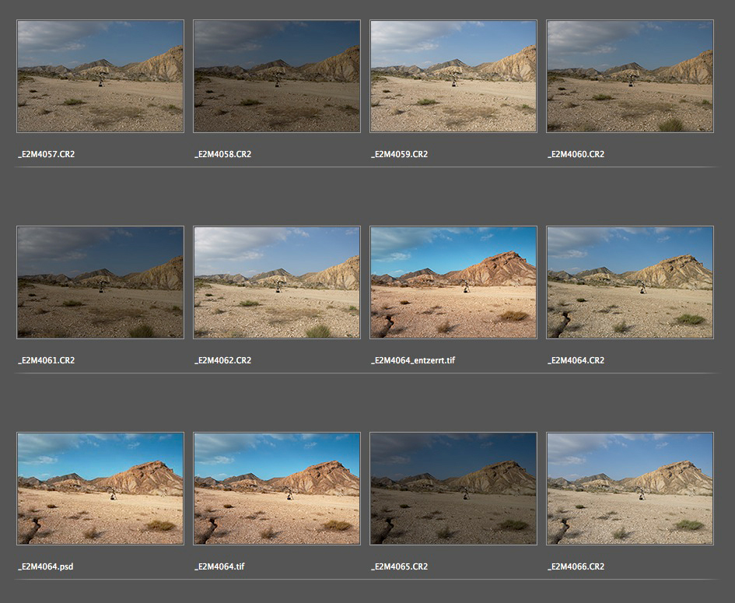The width and height of the screenshot is (735, 603).
Task: Pick the underexposed _E2M4065.CR2 thumbnail
Action: pos(453,489)
